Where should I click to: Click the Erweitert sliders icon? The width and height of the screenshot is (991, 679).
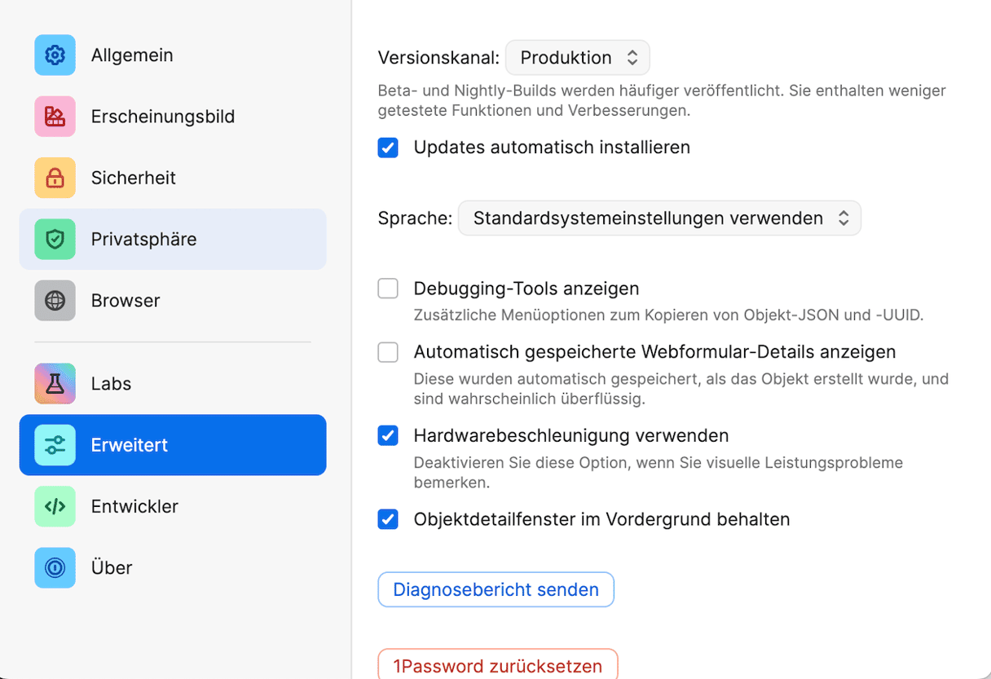coord(55,445)
